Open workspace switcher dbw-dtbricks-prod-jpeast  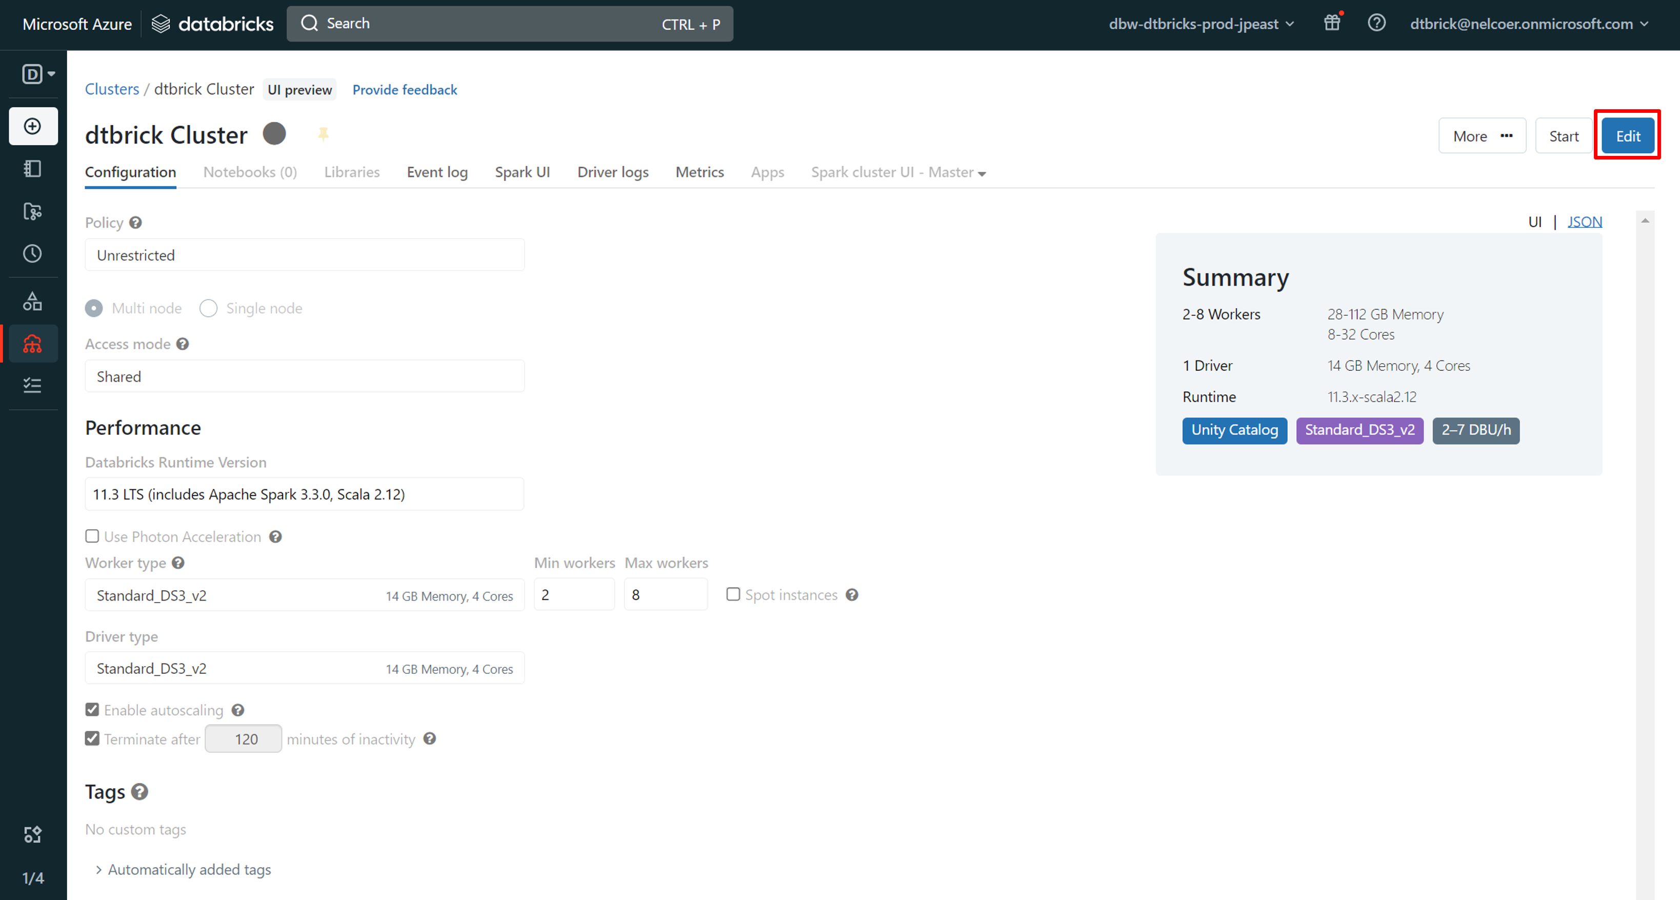click(x=1201, y=24)
